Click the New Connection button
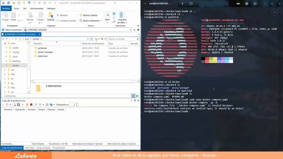This screenshot has width=283, height=159. 12,30
